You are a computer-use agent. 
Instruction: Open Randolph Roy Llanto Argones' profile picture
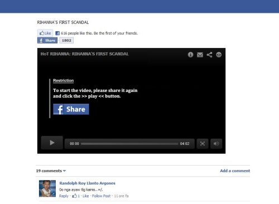click(x=47, y=188)
